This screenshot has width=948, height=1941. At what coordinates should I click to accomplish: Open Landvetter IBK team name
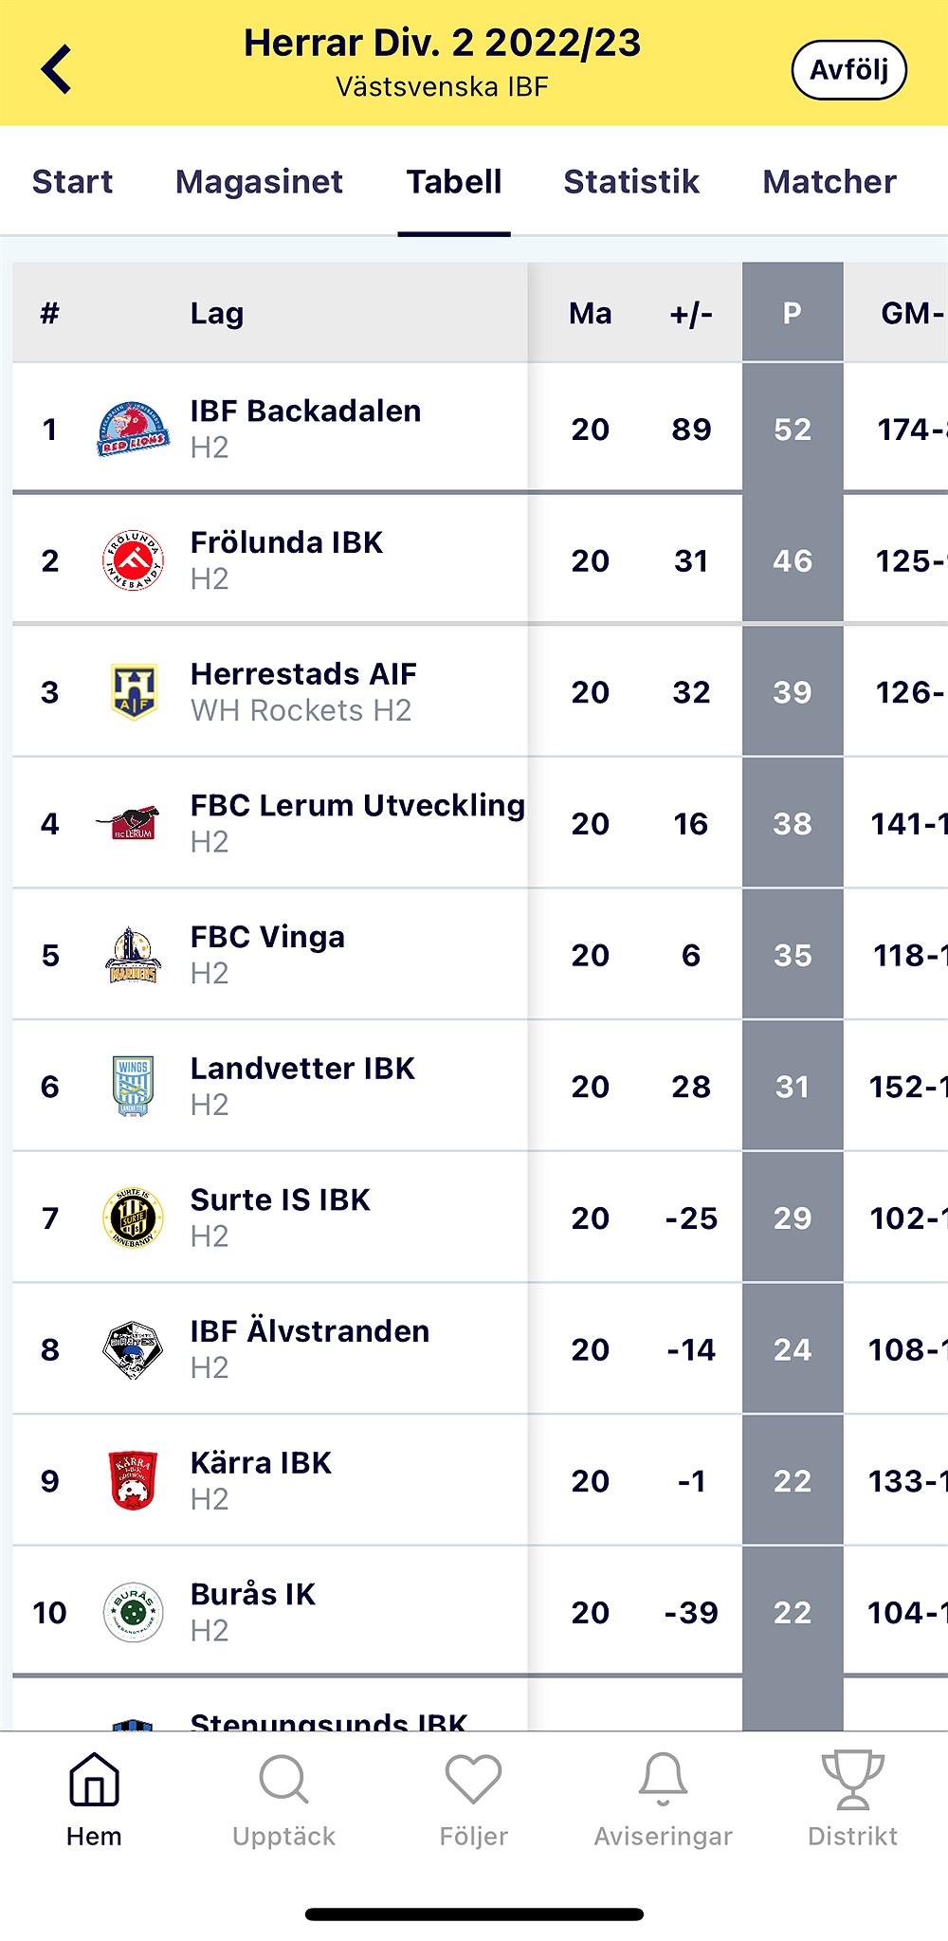pyautogui.click(x=302, y=1069)
